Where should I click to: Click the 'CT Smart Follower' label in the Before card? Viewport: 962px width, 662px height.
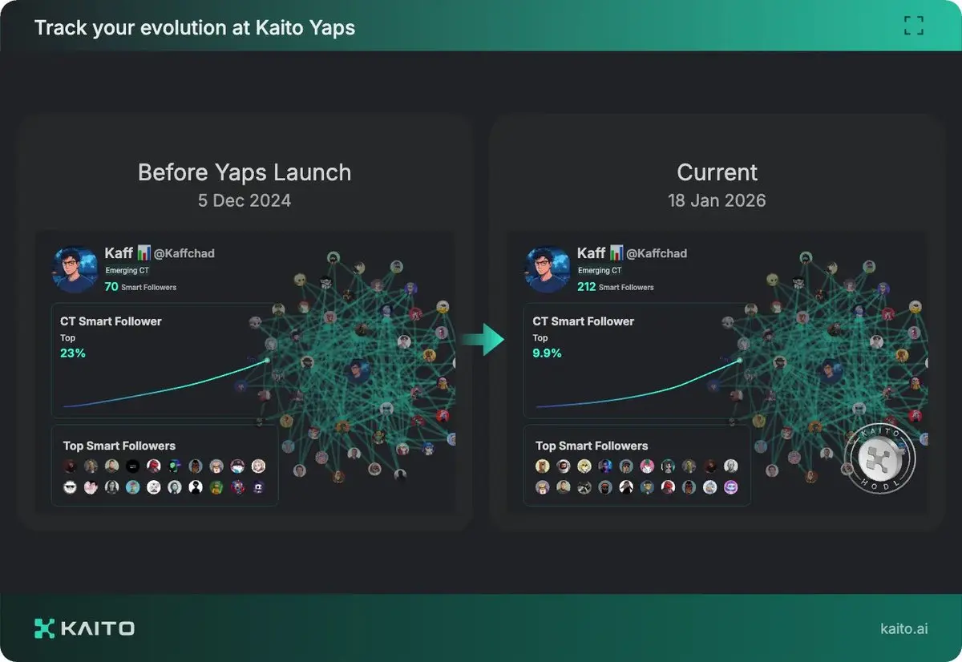pyautogui.click(x=111, y=321)
